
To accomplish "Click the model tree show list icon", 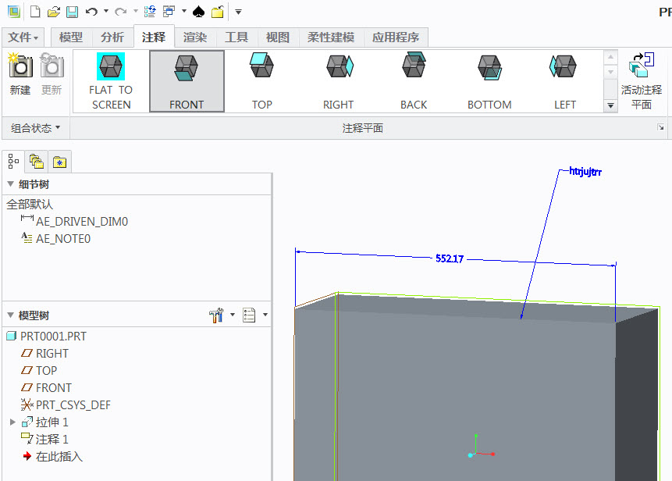I will [249, 315].
